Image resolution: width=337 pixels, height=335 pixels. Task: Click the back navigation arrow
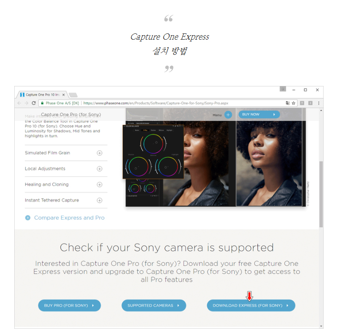(x=19, y=103)
